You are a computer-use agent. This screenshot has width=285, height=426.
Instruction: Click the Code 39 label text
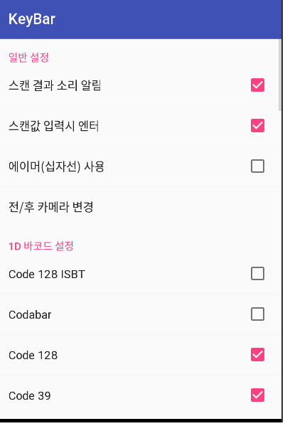point(30,396)
